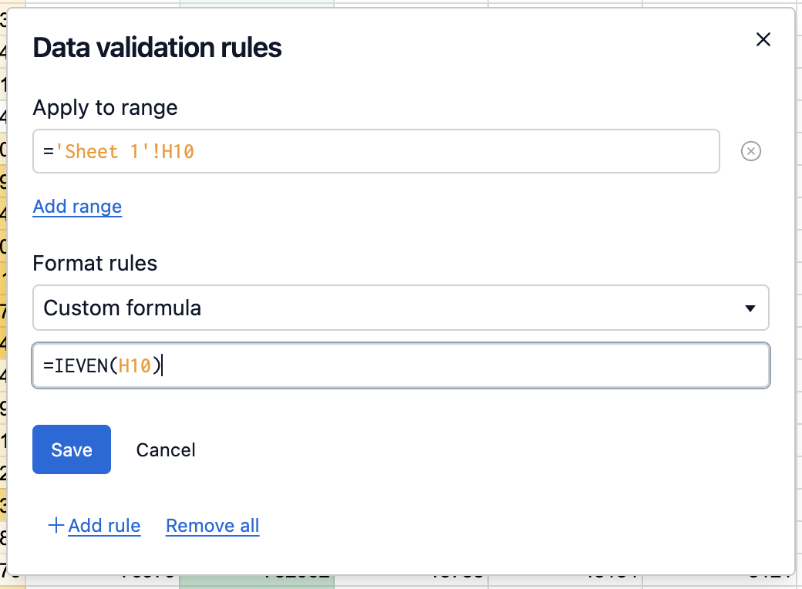Click the Data validation rules heading

pyautogui.click(x=157, y=48)
